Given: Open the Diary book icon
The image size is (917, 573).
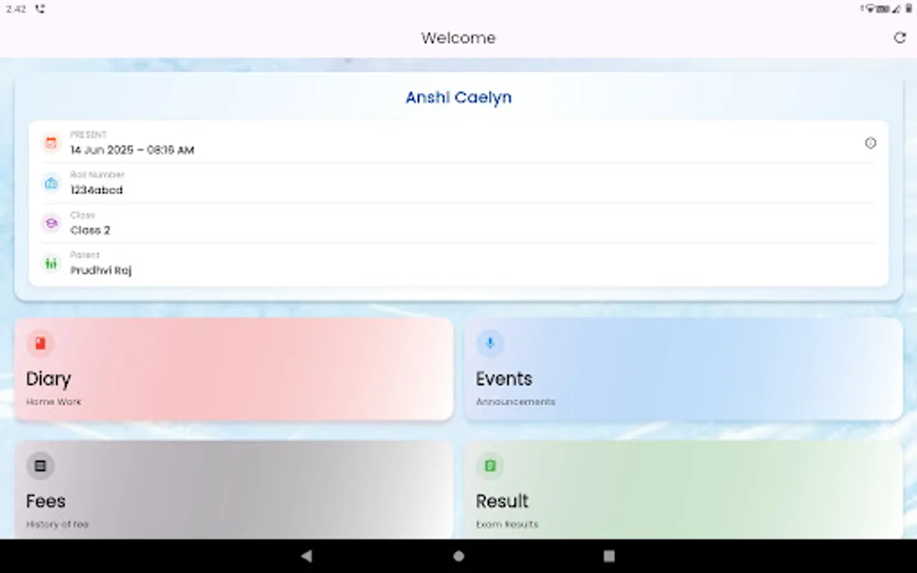Looking at the screenshot, I should click(41, 343).
